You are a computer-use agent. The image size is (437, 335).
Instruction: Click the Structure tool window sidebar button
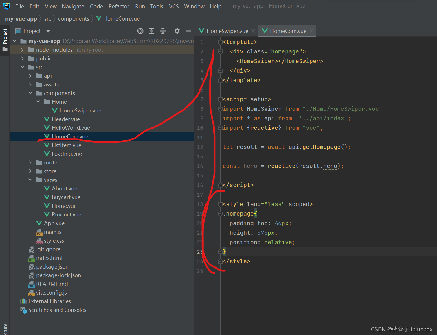pyautogui.click(x=5, y=329)
